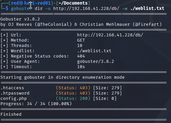Click the Status: 403 text beside .htaccess
The height and width of the screenshot is (123, 171).
click(x=73, y=88)
